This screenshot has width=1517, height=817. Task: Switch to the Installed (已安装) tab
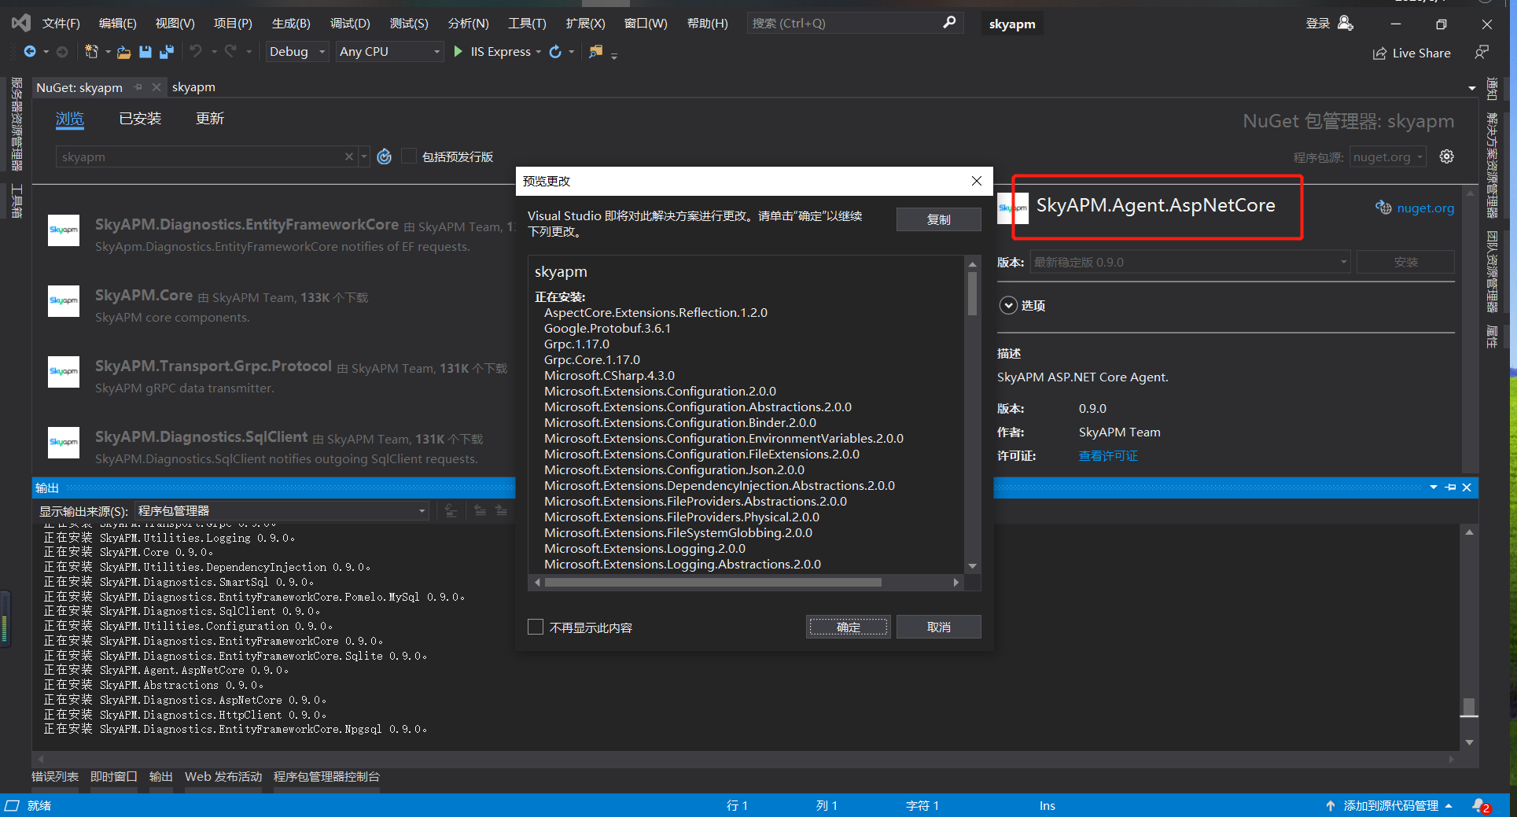tap(140, 119)
